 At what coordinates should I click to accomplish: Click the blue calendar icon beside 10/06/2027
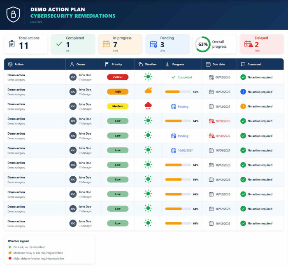174,150
